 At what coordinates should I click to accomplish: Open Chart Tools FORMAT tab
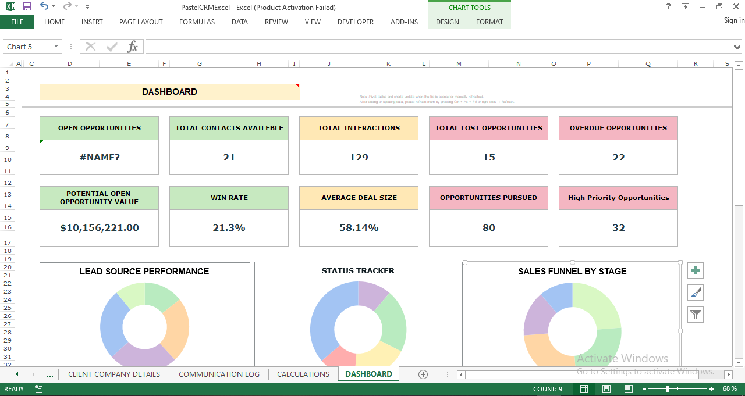point(489,22)
